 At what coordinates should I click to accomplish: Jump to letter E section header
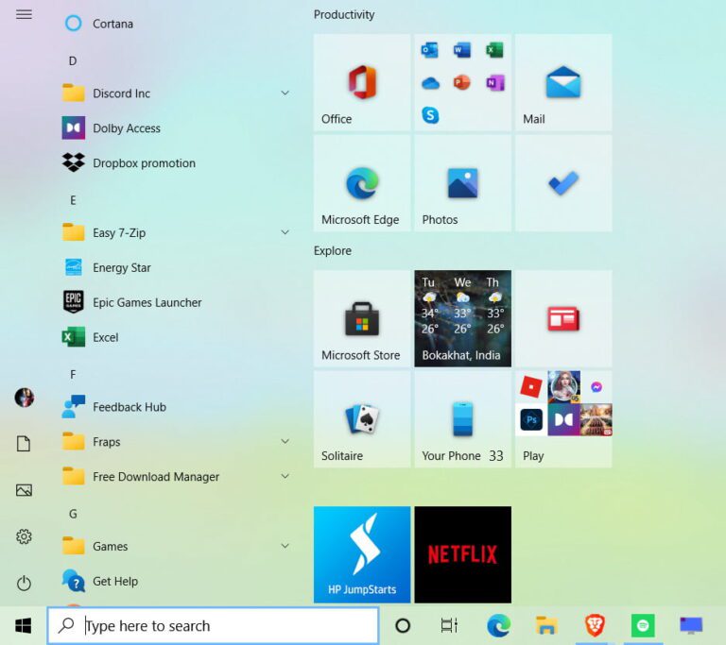click(73, 200)
